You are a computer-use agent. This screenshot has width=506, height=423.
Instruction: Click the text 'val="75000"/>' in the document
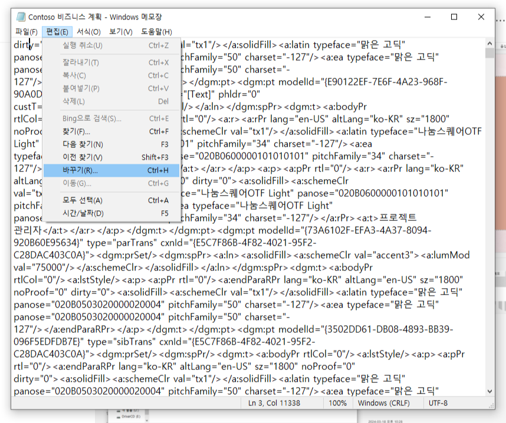(44, 267)
